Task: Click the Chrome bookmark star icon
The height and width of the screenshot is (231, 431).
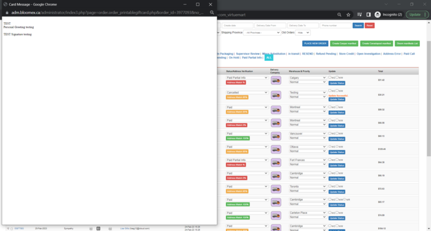Action: coord(348,15)
